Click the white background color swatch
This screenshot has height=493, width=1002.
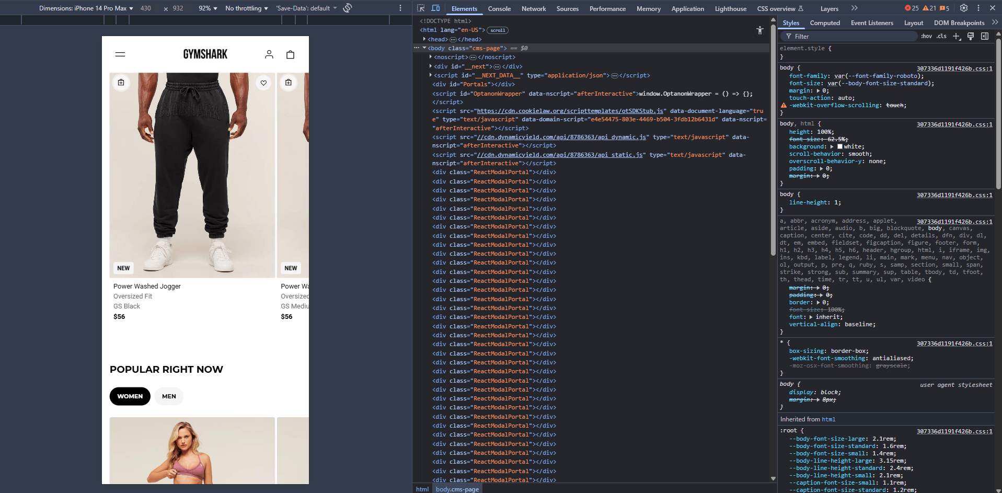[840, 147]
